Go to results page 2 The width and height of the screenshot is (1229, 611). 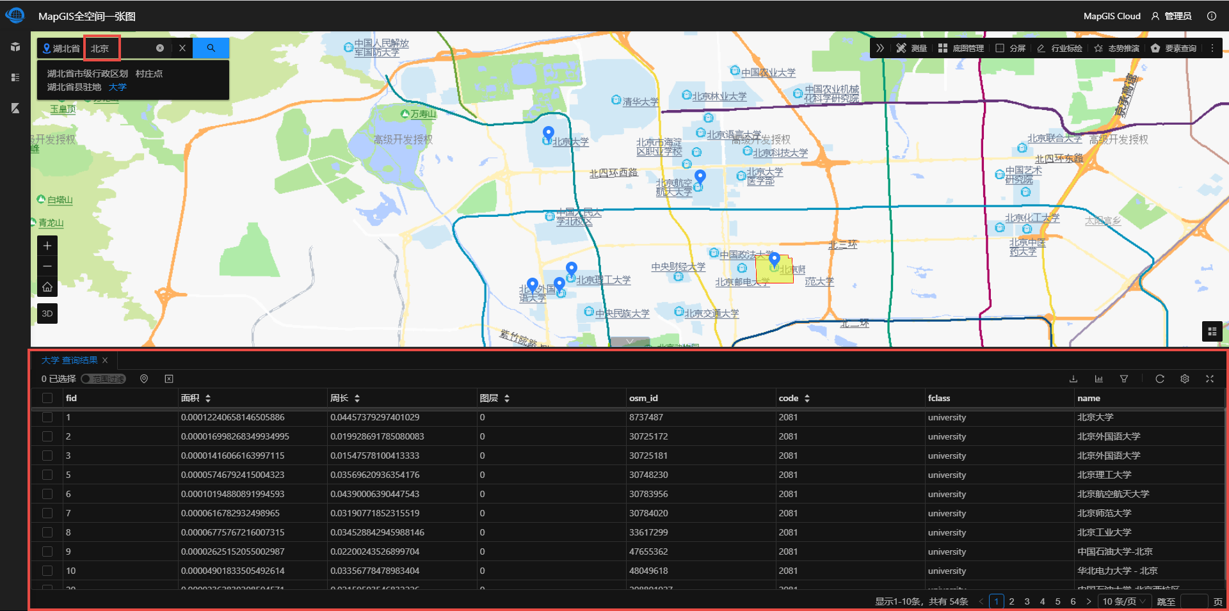click(1011, 601)
